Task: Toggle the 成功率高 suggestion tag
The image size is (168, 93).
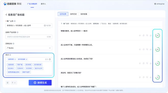Action: coord(28,65)
